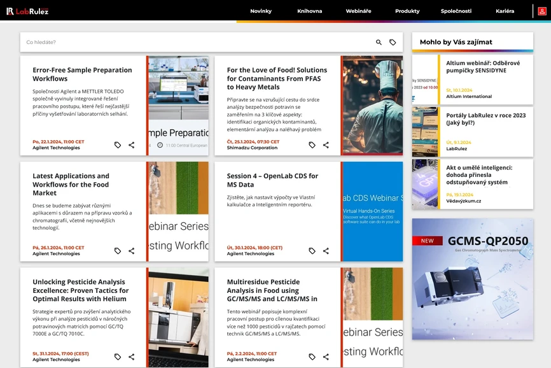Click tag icon on Error-Free Sample Preparation card
Screen dimensions: 551x368
[x=118, y=145]
